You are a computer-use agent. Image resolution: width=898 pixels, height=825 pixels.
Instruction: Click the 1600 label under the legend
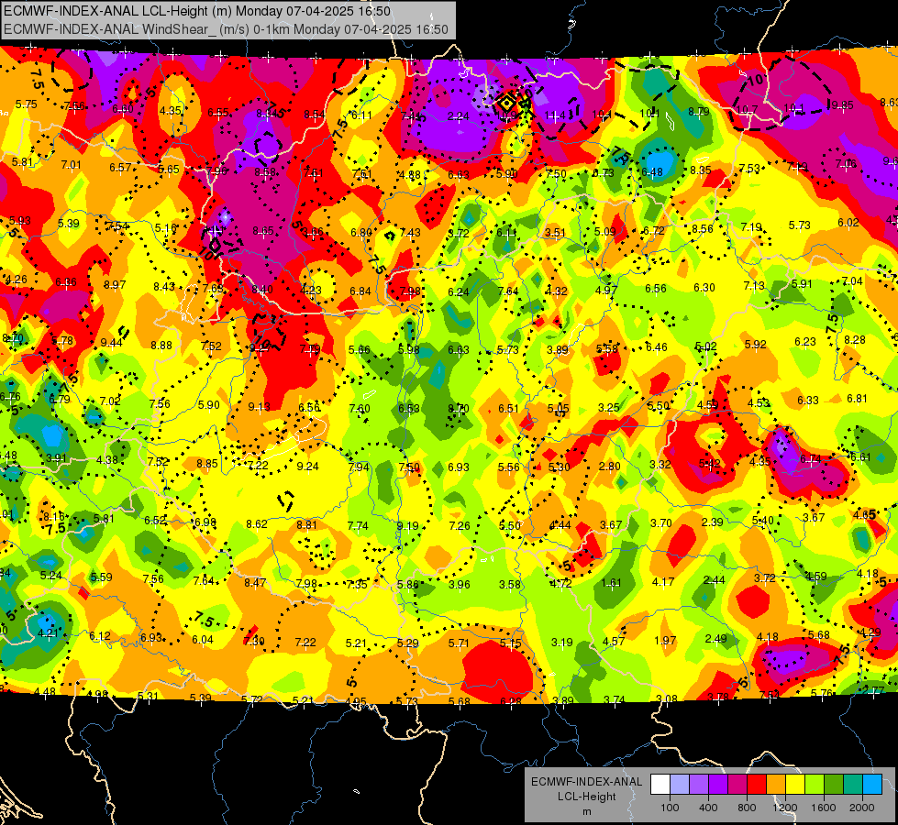click(823, 808)
